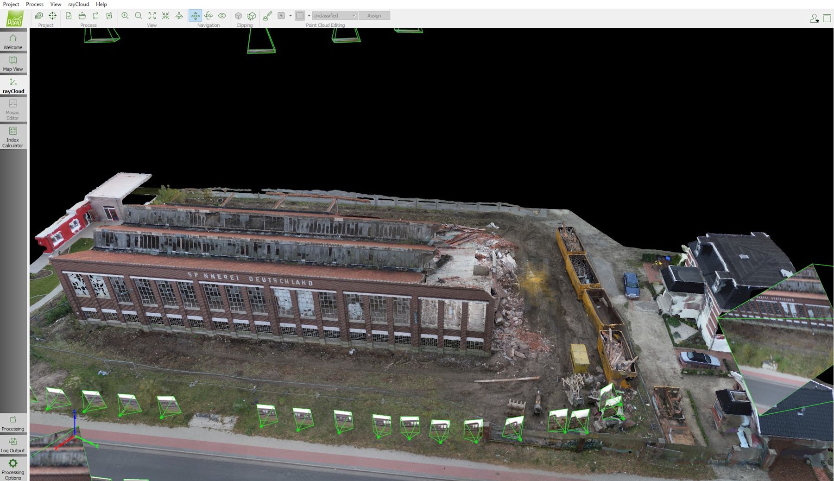The height and width of the screenshot is (481, 834).
Task: Enable the second Clipping icon
Action: point(252,15)
